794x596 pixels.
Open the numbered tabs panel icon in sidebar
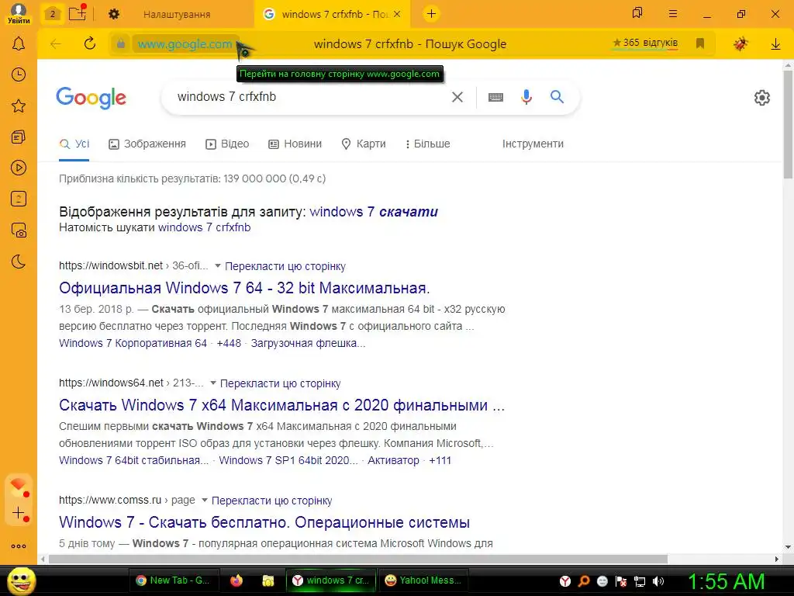19,199
